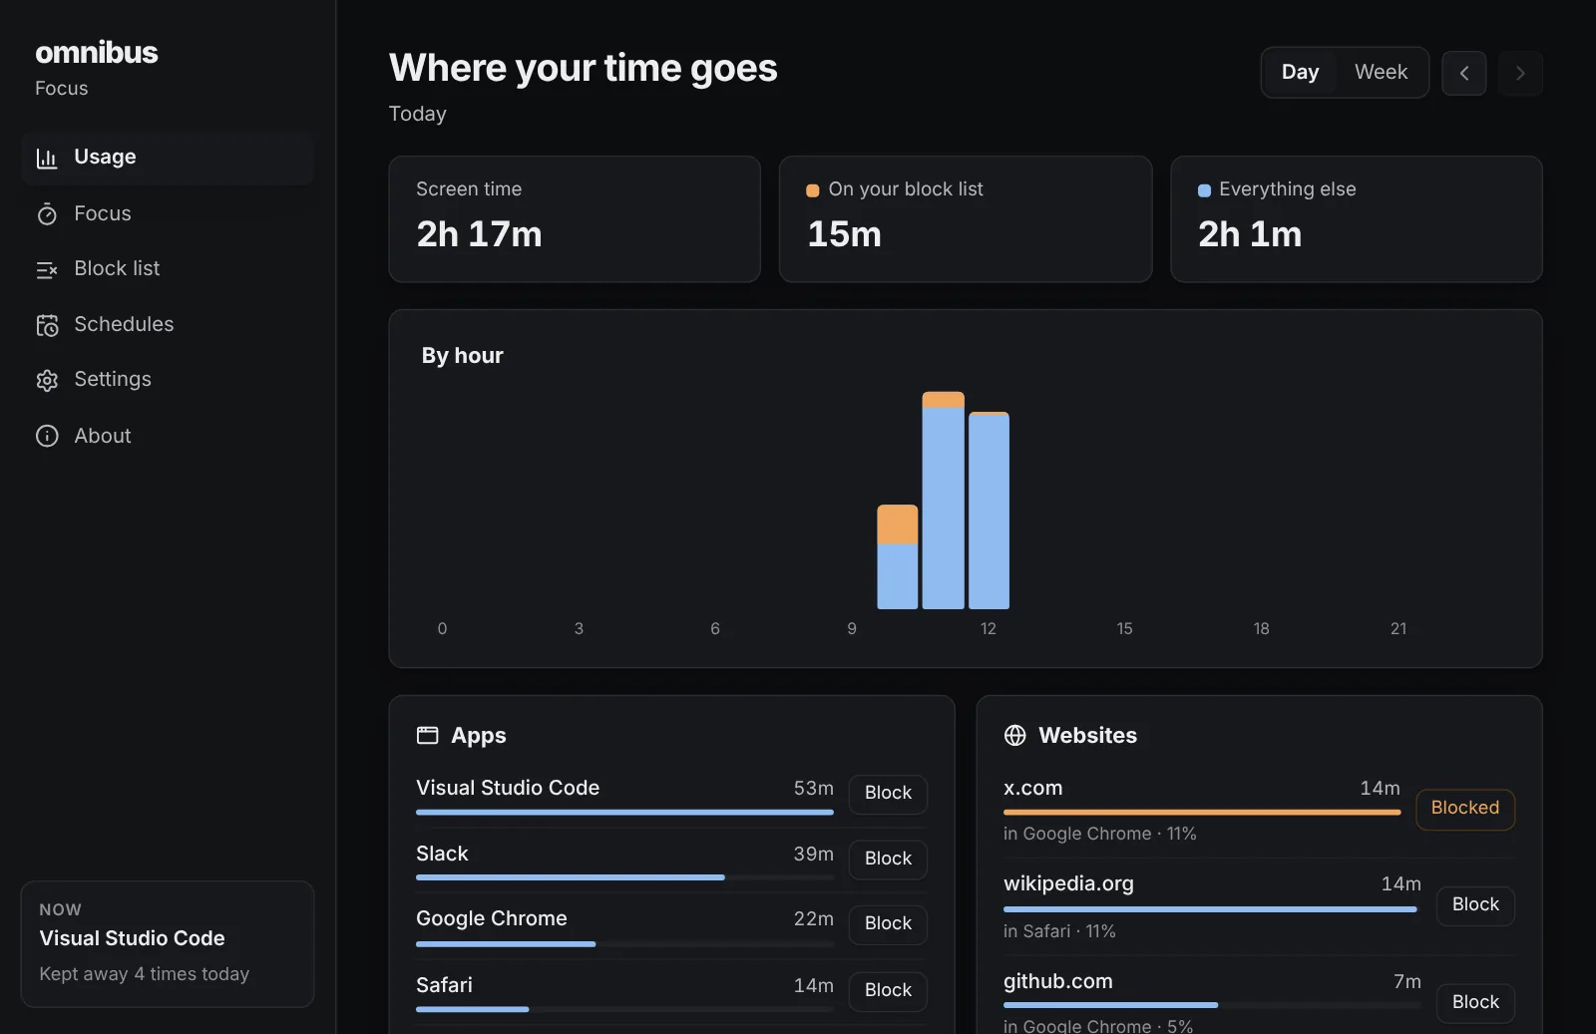Go to next day with right chevron
This screenshot has width=1596, height=1034.
click(x=1520, y=73)
